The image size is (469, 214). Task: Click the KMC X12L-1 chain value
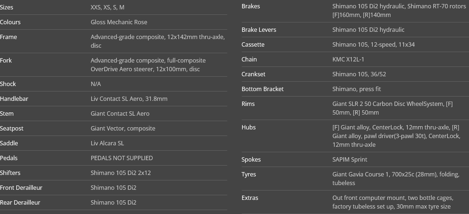pyautogui.click(x=348, y=59)
